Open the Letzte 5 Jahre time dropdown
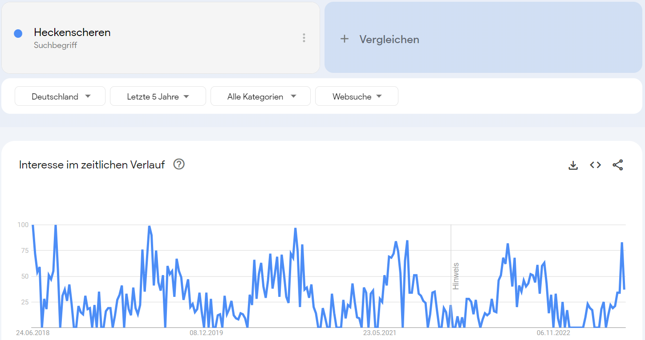Image resolution: width=645 pixels, height=340 pixels. [158, 96]
